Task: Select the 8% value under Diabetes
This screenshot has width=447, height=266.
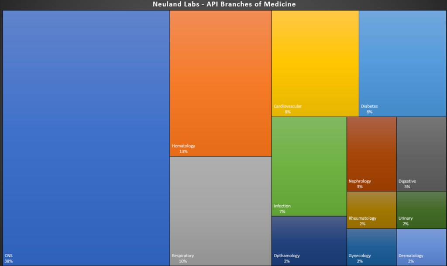Action: (369, 112)
